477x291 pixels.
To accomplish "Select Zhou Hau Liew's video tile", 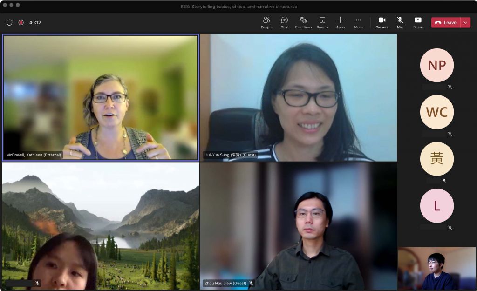I will pos(299,226).
